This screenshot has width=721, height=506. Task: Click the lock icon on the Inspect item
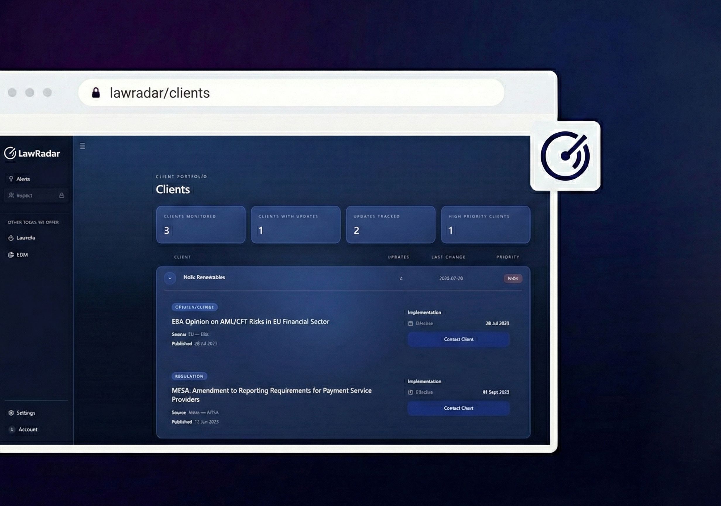click(61, 195)
